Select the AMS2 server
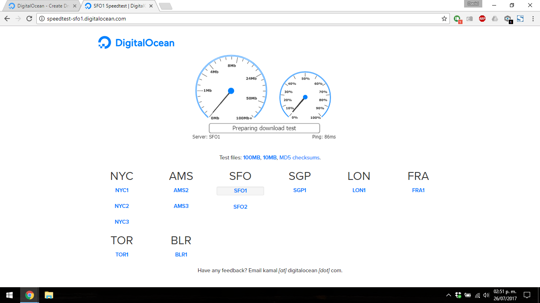 coord(181,190)
